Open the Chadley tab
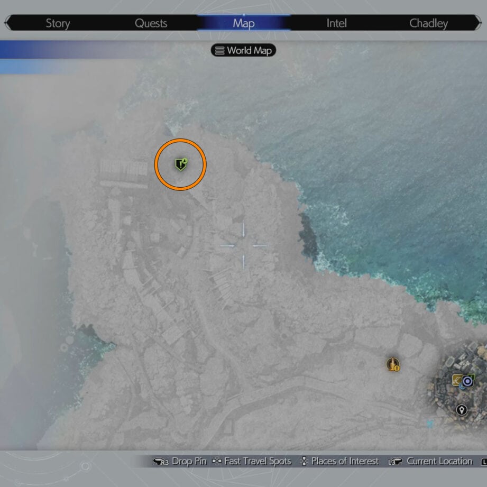This screenshot has height=487, width=487. tap(429, 23)
